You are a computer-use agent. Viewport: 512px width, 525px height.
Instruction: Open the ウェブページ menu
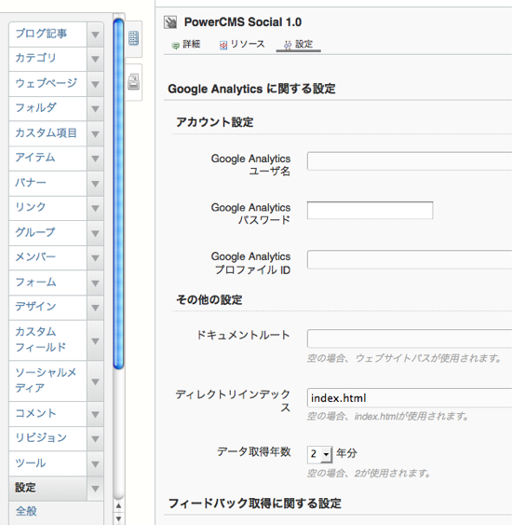(48, 84)
